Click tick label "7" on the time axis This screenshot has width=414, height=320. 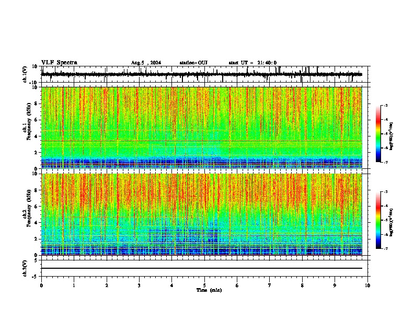270,285
